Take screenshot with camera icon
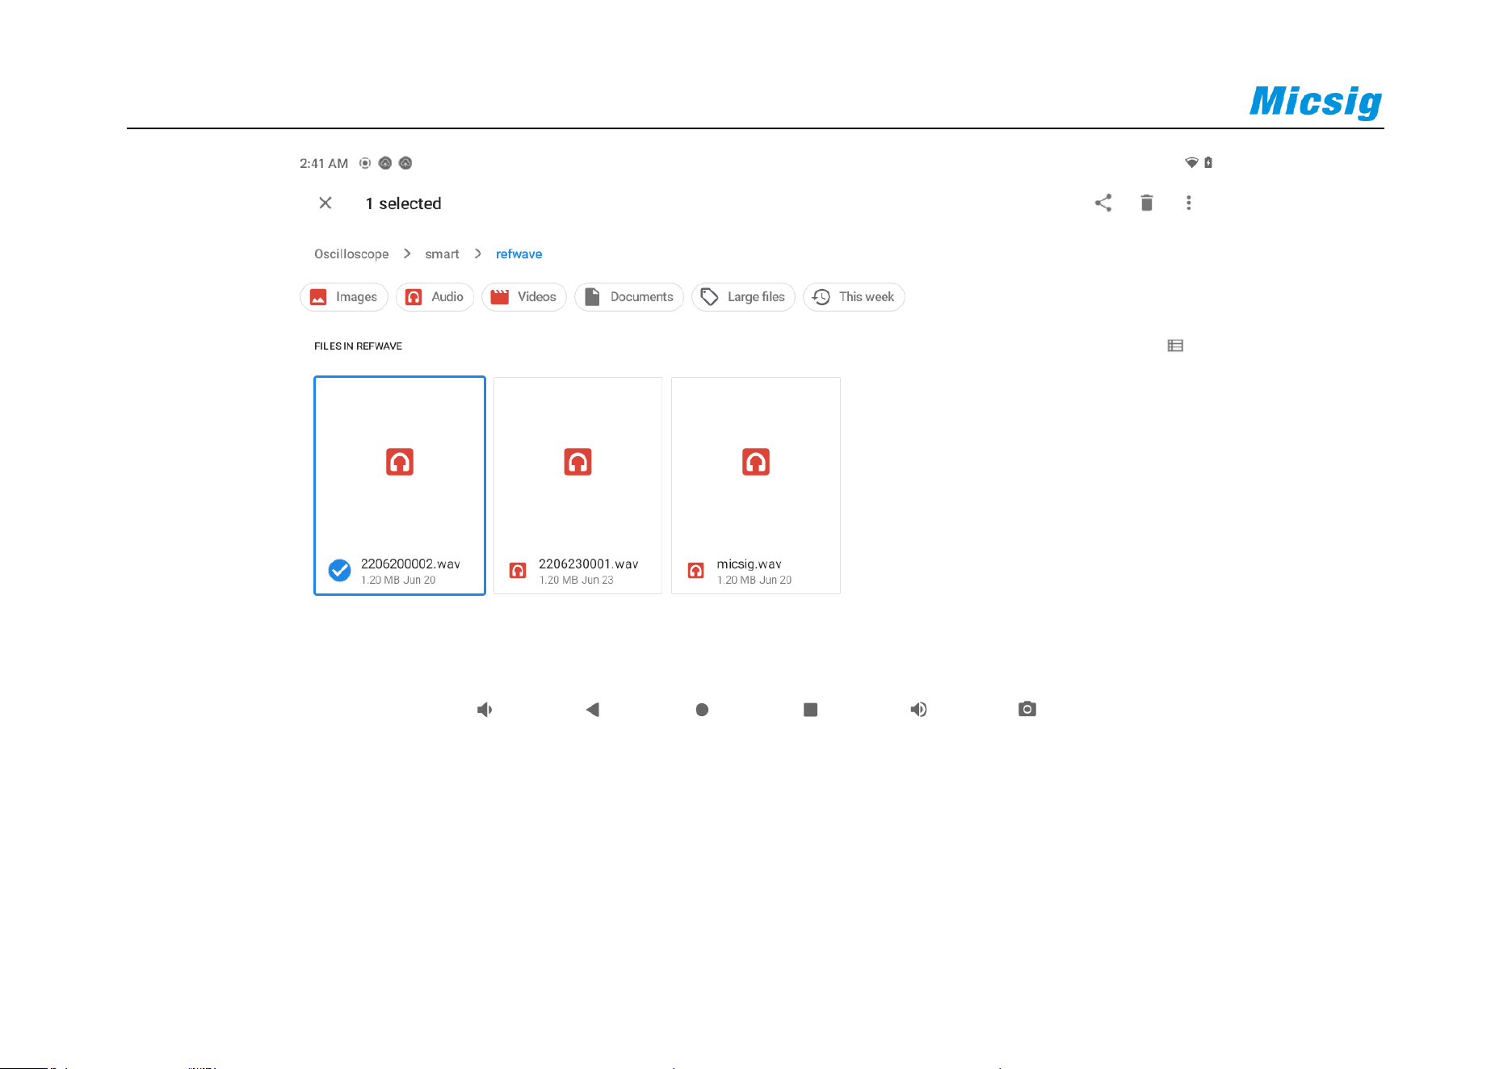Image resolution: width=1512 pixels, height=1069 pixels. (x=1027, y=709)
